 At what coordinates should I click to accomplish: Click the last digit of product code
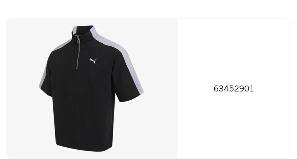pyautogui.click(x=252, y=89)
